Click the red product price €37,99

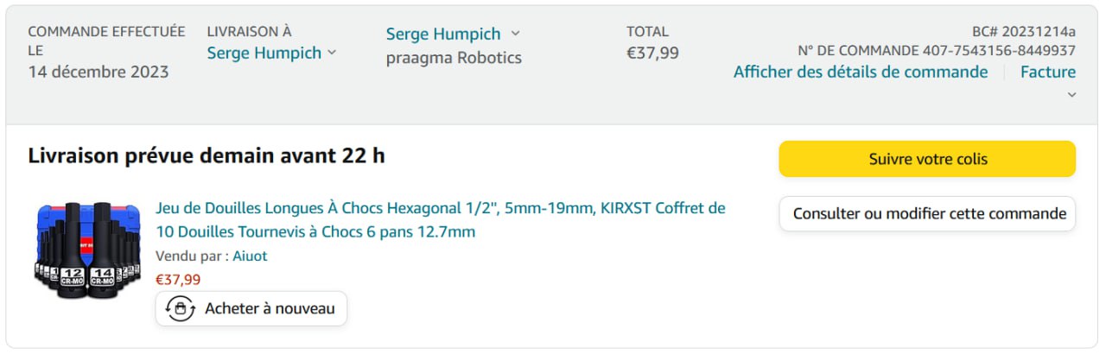point(178,279)
